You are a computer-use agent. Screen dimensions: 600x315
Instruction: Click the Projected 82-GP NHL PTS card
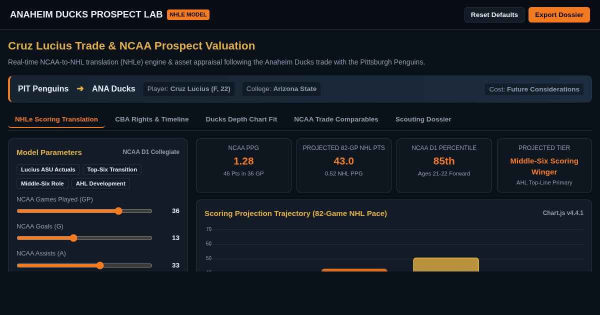344,165
